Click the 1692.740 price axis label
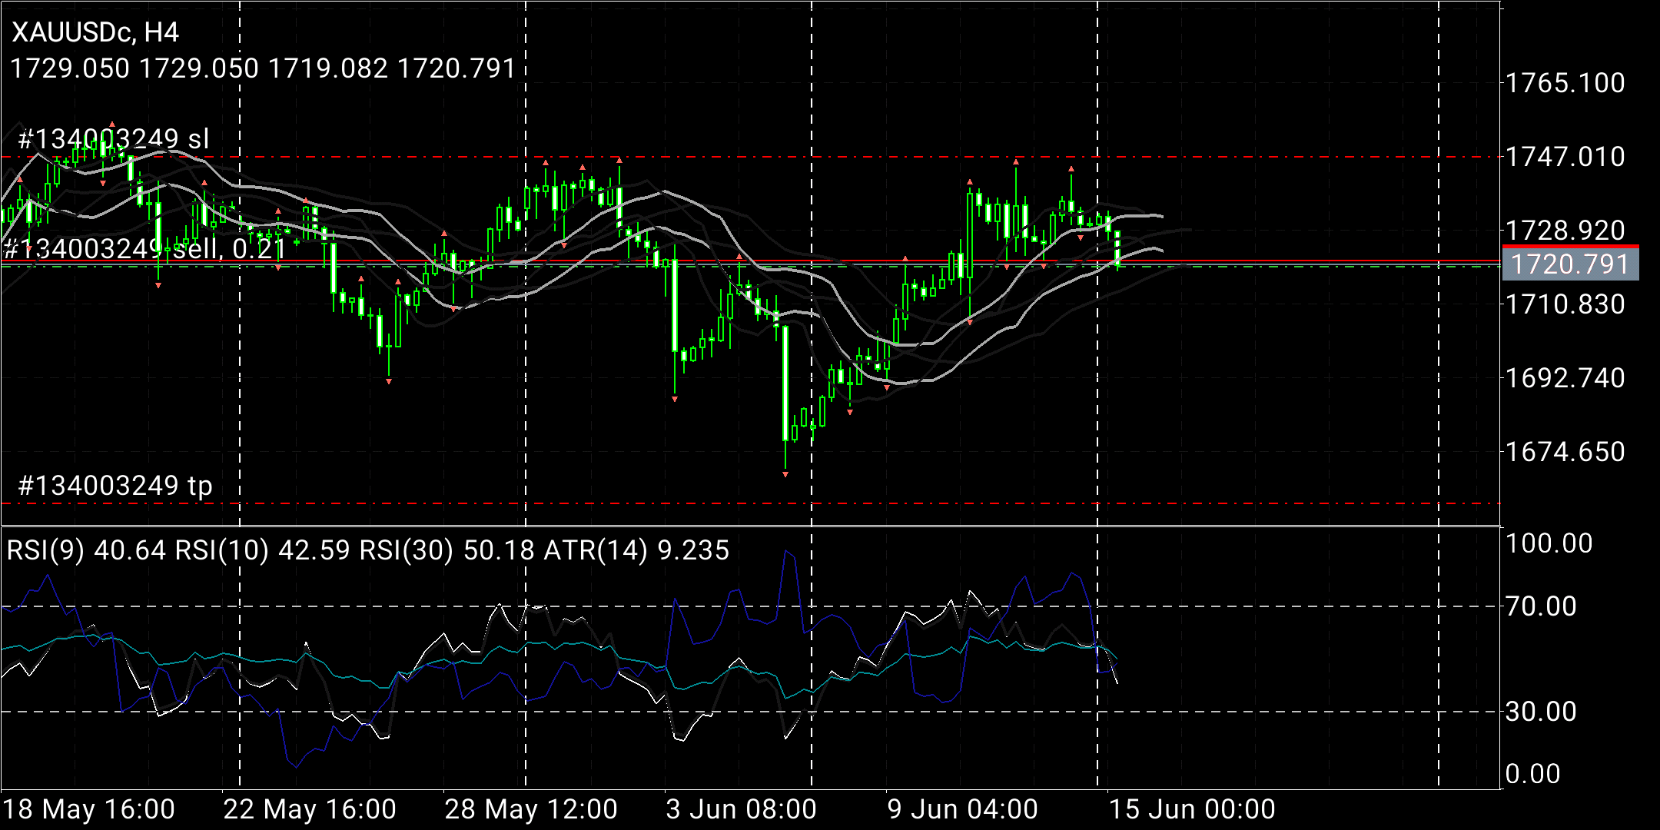The image size is (1660, 830). point(1565,378)
